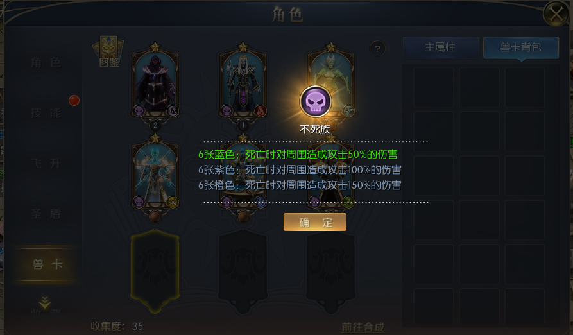Open the 图鉴 card codex icon

pos(108,52)
